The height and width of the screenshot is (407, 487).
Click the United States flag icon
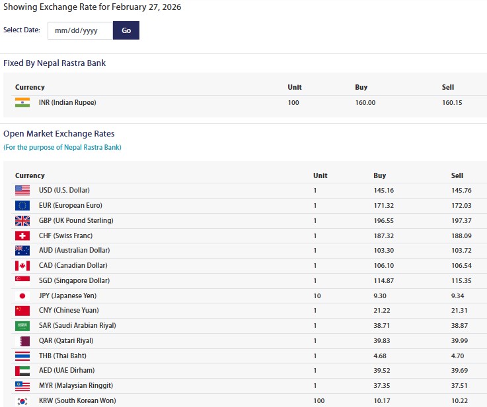tap(22, 191)
